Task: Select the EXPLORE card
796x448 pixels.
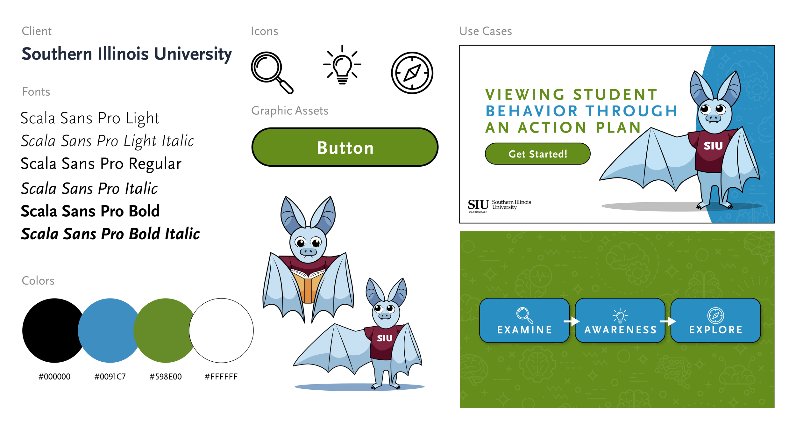Action: (x=715, y=321)
